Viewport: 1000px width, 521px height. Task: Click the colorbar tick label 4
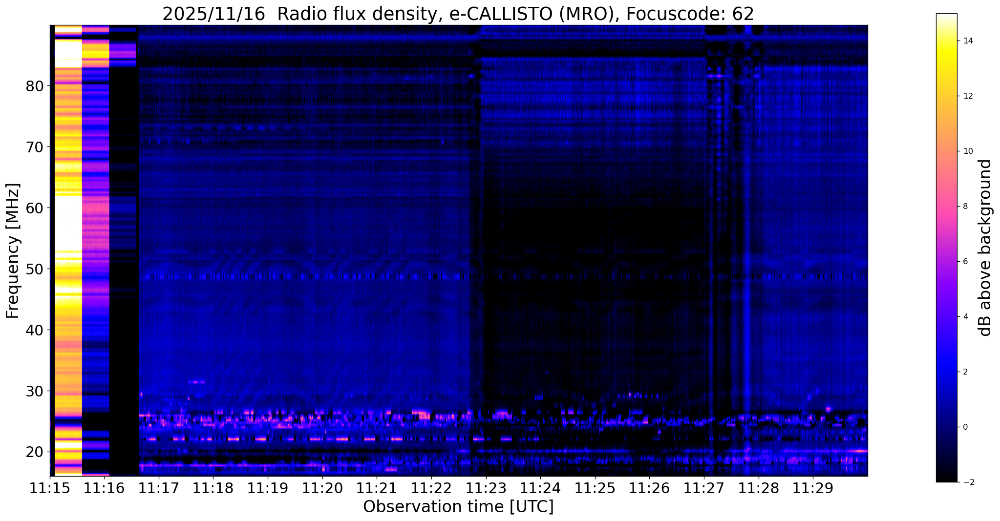(965, 317)
